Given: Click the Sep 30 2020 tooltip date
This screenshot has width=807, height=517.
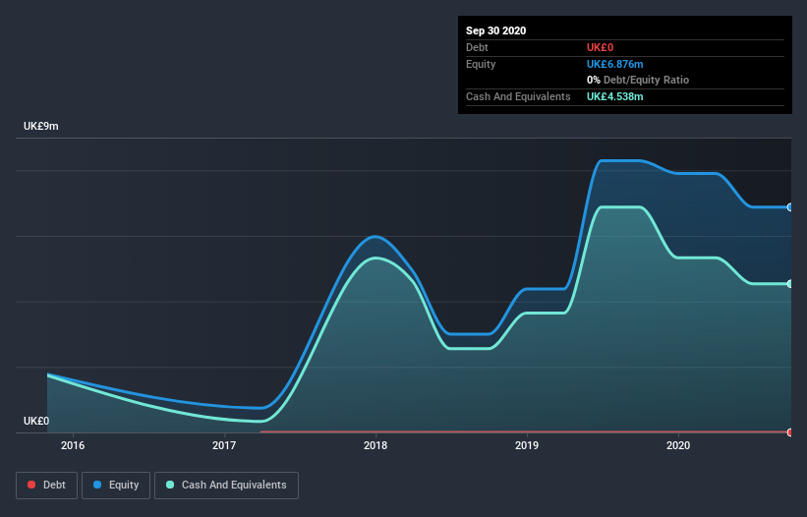Looking at the screenshot, I should (x=495, y=30).
